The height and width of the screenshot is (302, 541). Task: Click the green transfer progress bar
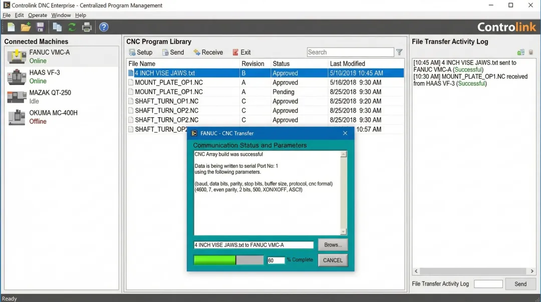[x=214, y=260]
